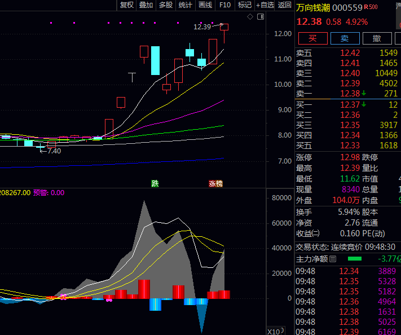Click the green 跌 event marker

tap(155, 184)
